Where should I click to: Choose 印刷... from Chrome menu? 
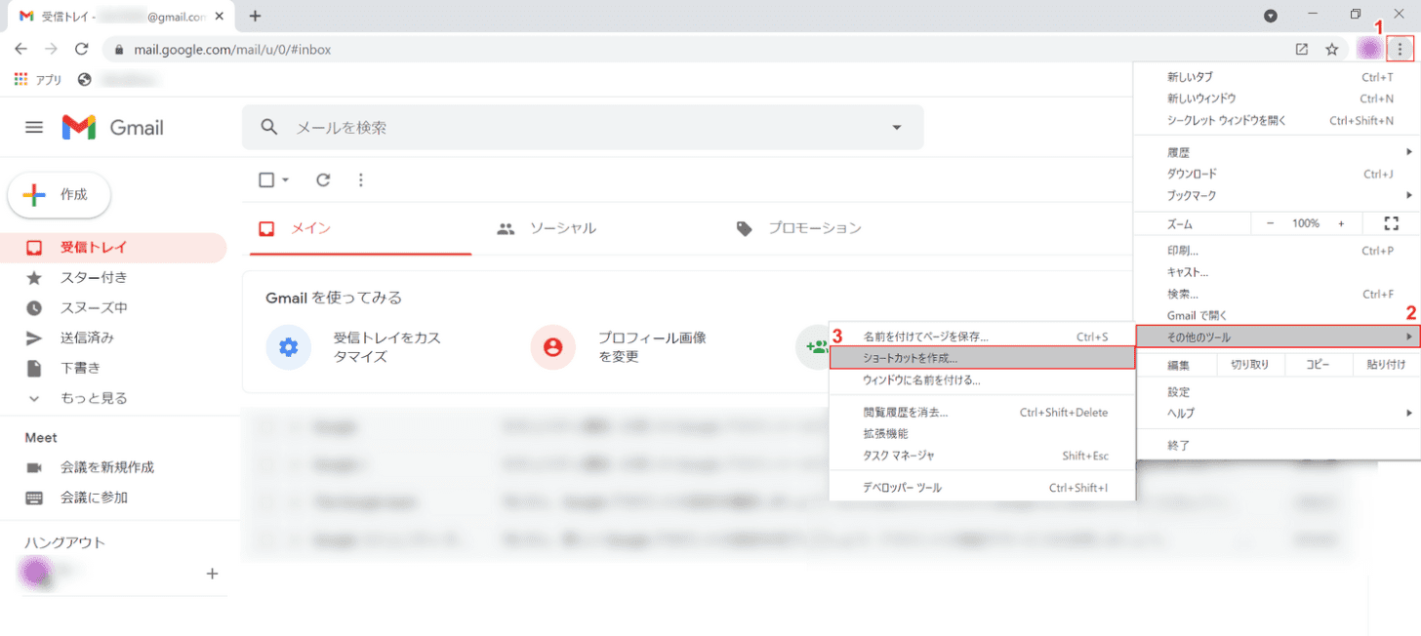1278,251
